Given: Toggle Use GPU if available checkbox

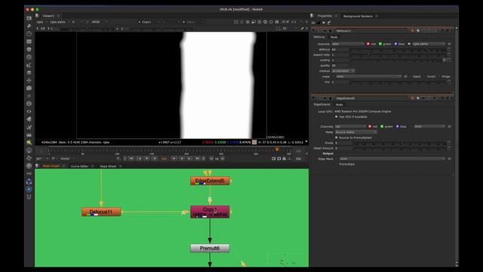Looking at the screenshot, I should [337, 117].
